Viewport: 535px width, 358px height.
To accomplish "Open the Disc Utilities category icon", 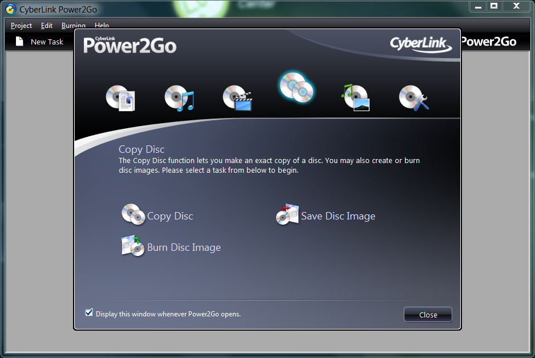I will coord(414,98).
